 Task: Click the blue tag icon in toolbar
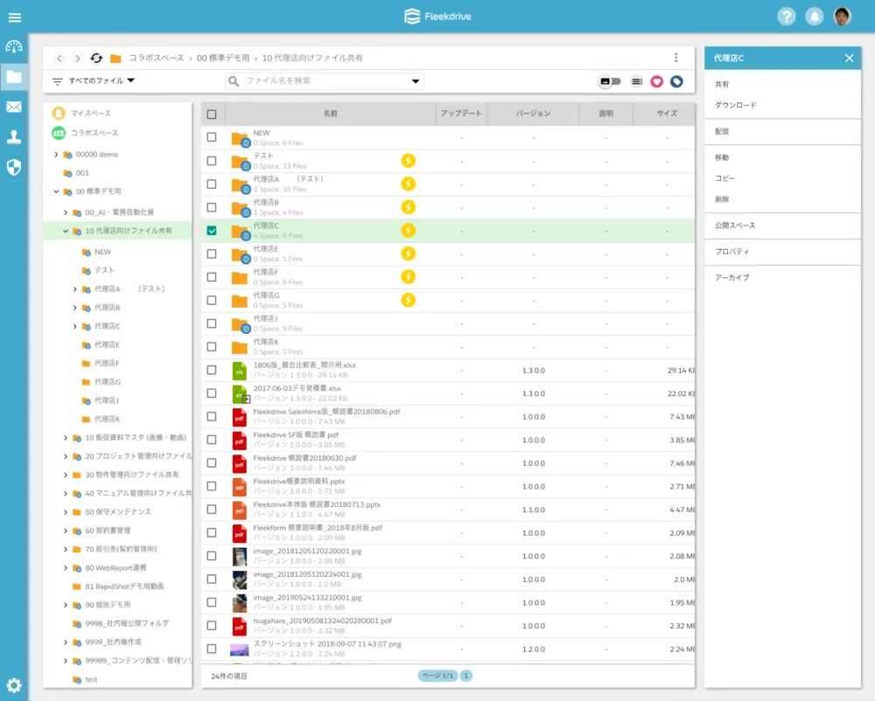[x=676, y=81]
